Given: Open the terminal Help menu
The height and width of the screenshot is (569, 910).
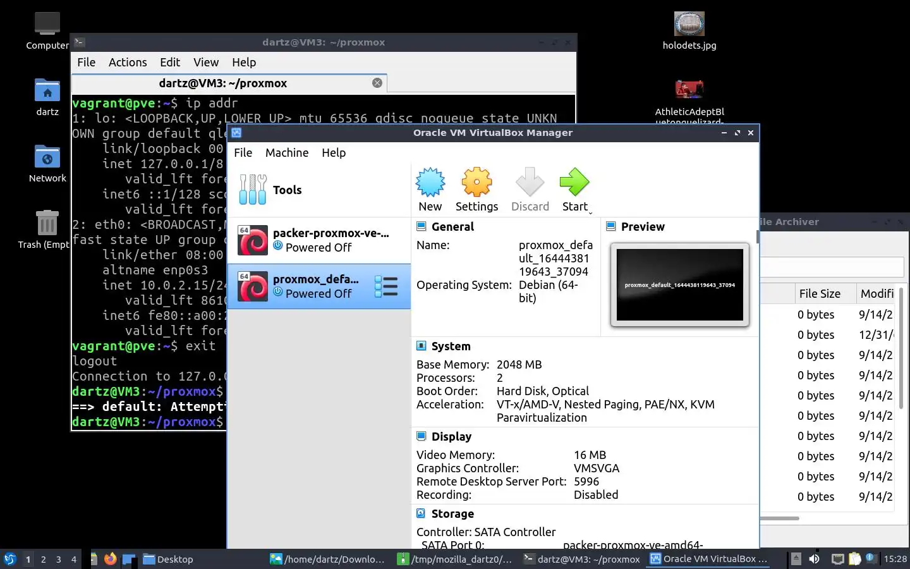Looking at the screenshot, I should click(x=244, y=62).
